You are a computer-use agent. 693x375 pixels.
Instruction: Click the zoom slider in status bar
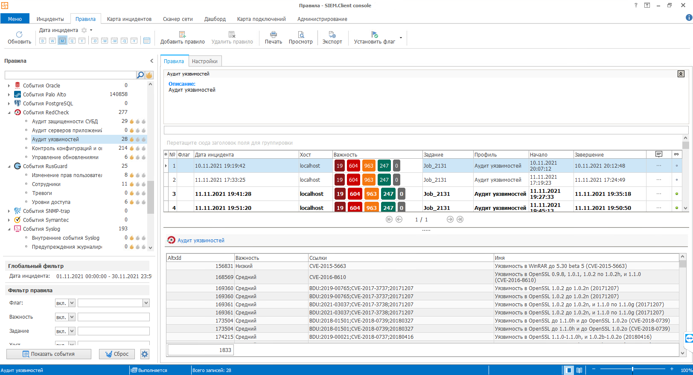coord(632,369)
